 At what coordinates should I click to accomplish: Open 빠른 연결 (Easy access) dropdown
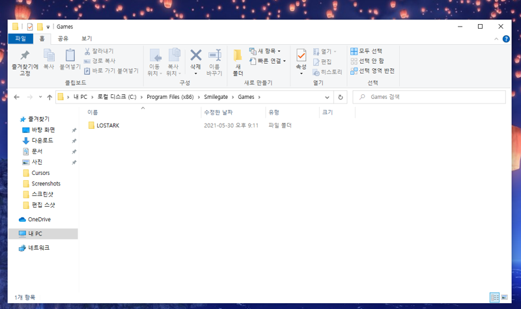pyautogui.click(x=268, y=61)
